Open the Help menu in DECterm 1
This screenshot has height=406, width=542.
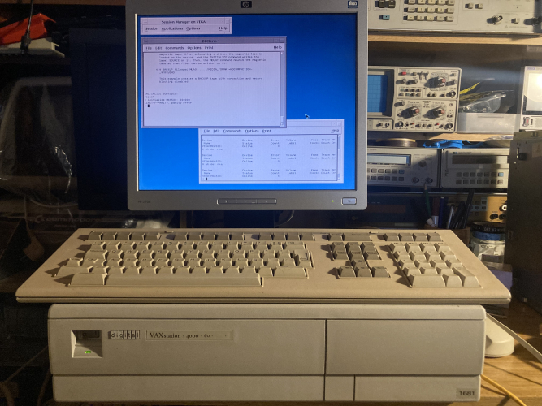tap(278, 47)
